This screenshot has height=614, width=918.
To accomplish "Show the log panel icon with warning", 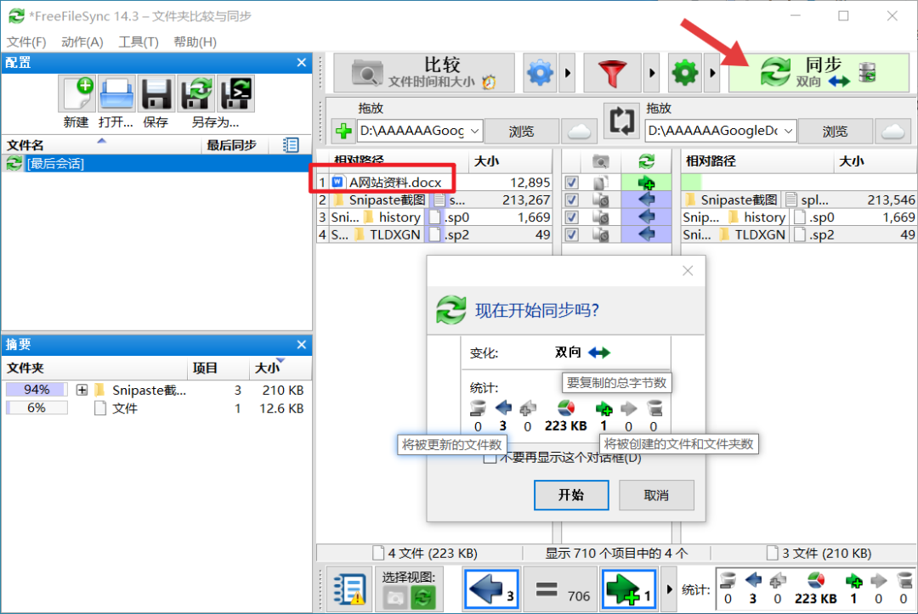I will pyautogui.click(x=349, y=589).
